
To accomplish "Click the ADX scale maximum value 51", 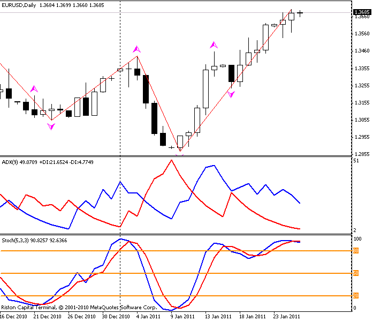I will click(356, 161).
